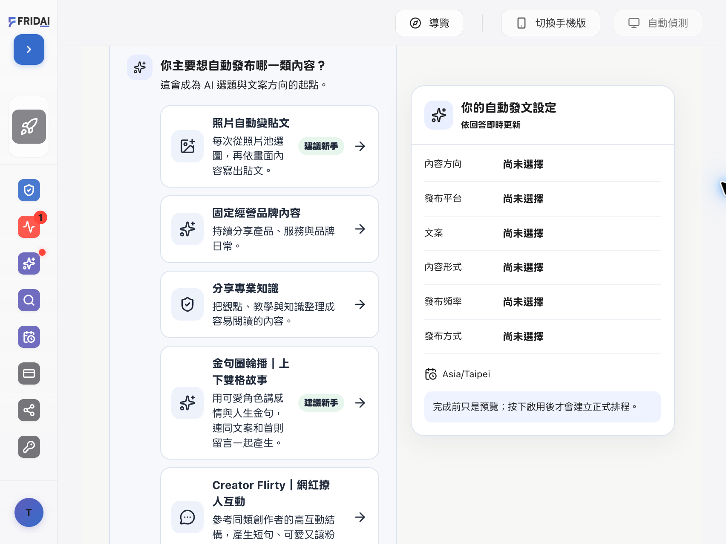Click the 發布頻率 summary row
Image resolution: width=726 pixels, height=544 pixels.
point(543,302)
